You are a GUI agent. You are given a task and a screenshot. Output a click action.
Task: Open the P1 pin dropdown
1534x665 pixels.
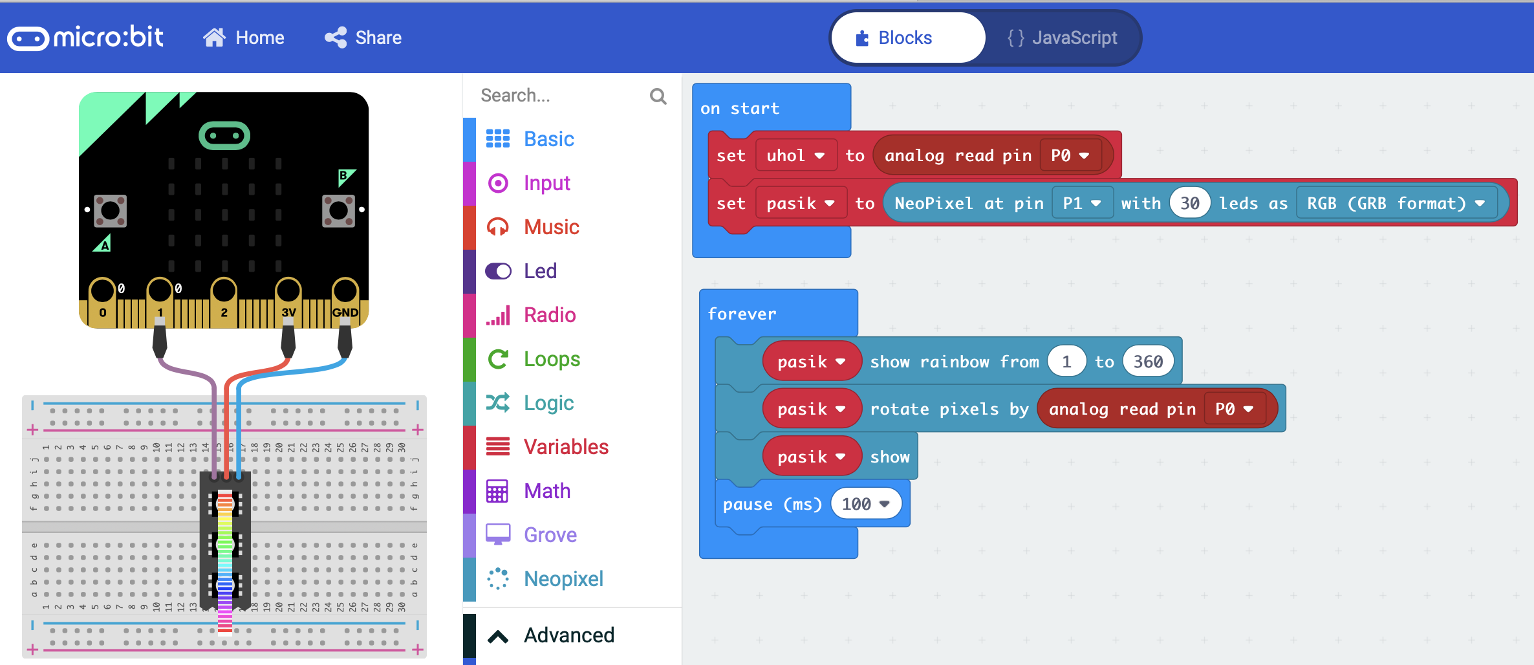click(1081, 204)
